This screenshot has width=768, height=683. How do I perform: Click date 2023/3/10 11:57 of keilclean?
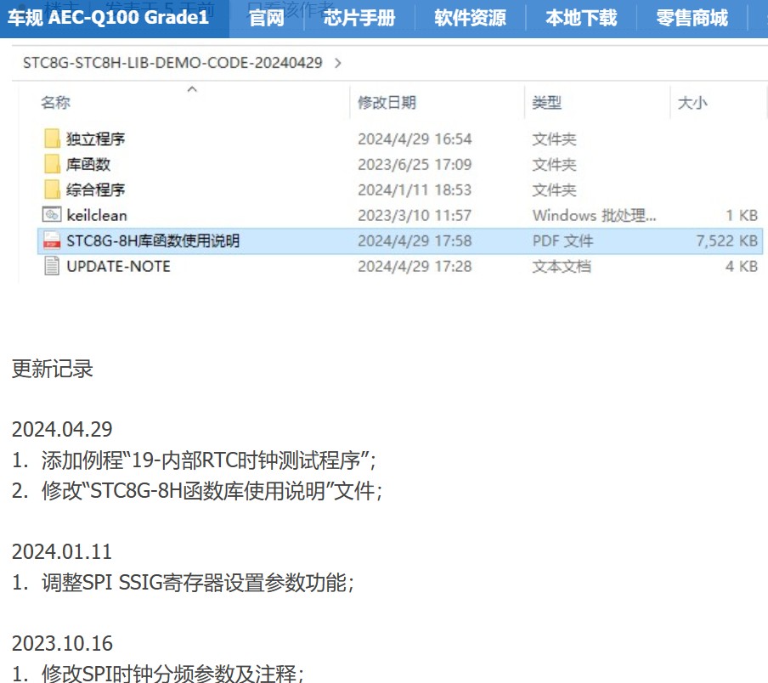coord(415,216)
